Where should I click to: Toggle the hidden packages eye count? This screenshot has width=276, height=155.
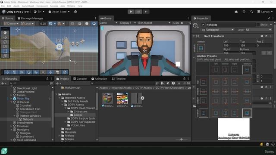186,83
